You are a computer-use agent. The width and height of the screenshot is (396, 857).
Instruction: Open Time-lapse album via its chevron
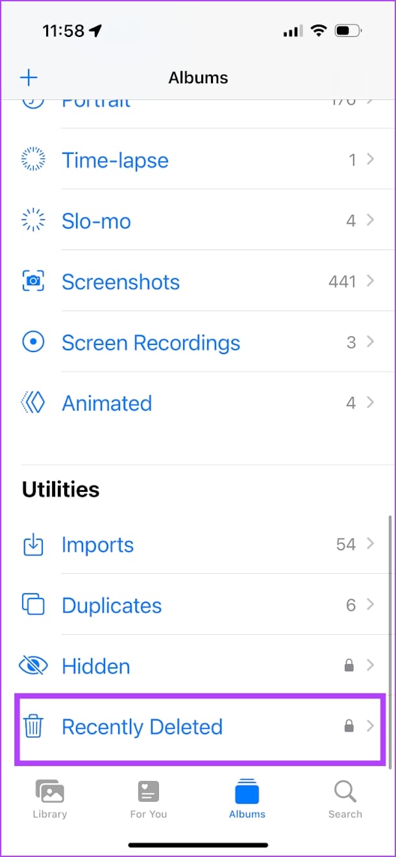[369, 159]
